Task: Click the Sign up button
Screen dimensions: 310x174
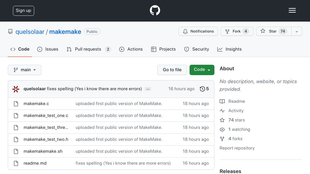Action: [24, 11]
